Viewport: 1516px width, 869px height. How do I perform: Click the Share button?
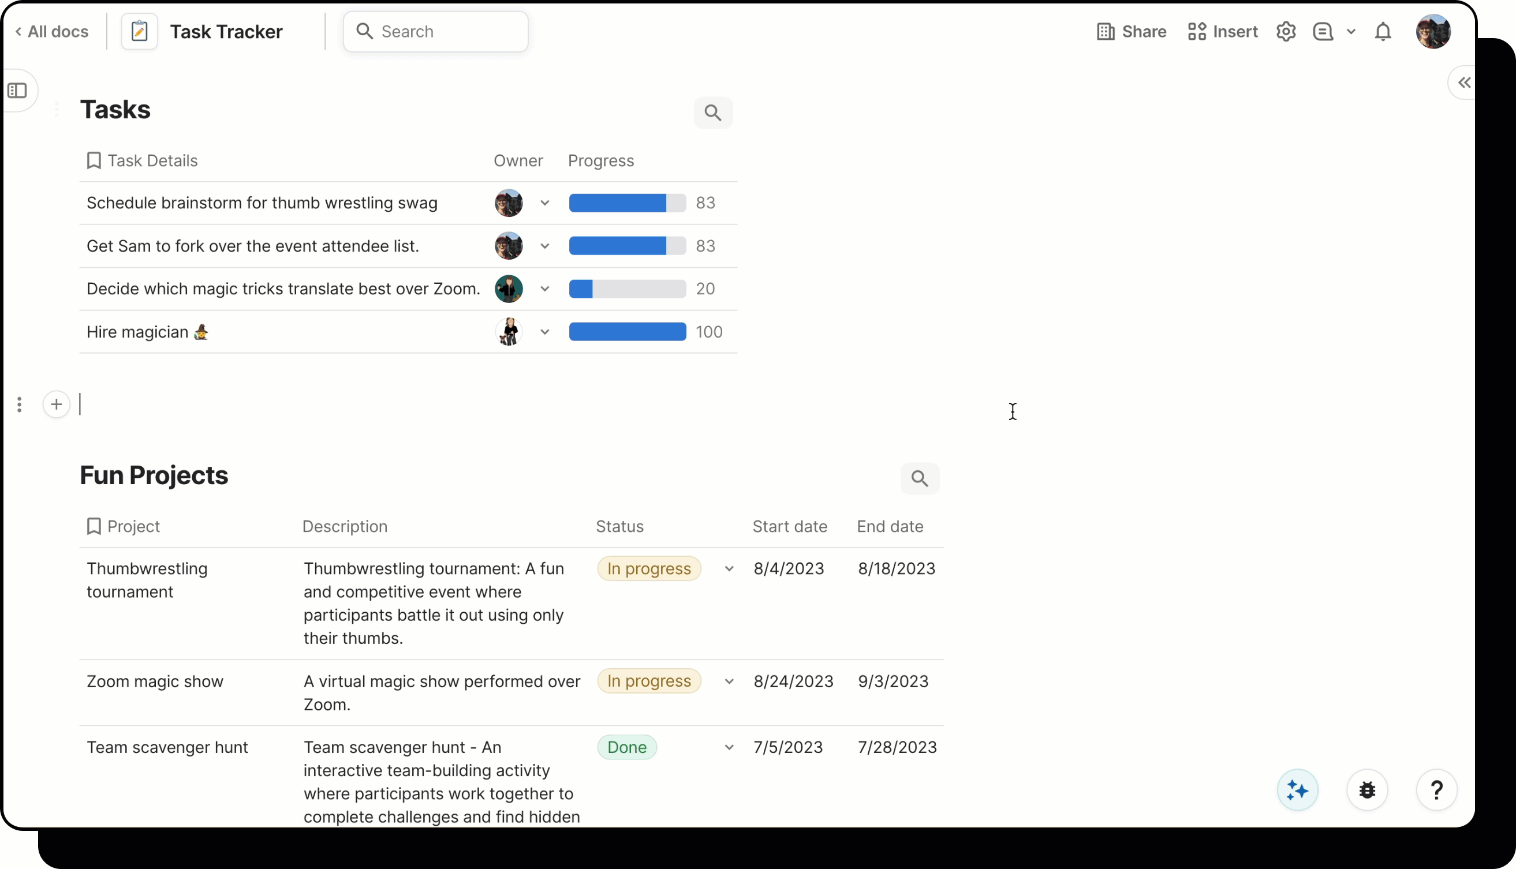pos(1131,31)
